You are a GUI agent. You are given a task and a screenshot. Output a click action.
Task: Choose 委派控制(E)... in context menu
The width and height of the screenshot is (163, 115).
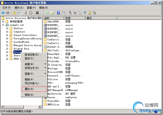tap(34, 55)
